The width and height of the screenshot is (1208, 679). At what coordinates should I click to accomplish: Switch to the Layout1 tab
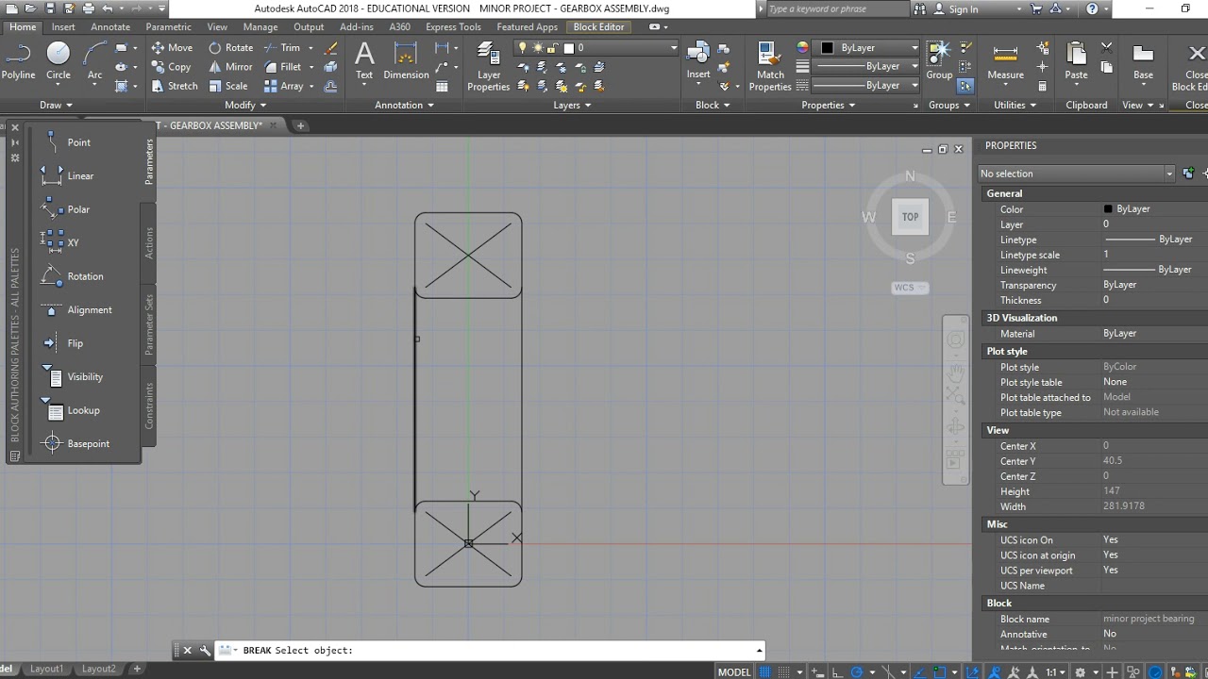46,669
